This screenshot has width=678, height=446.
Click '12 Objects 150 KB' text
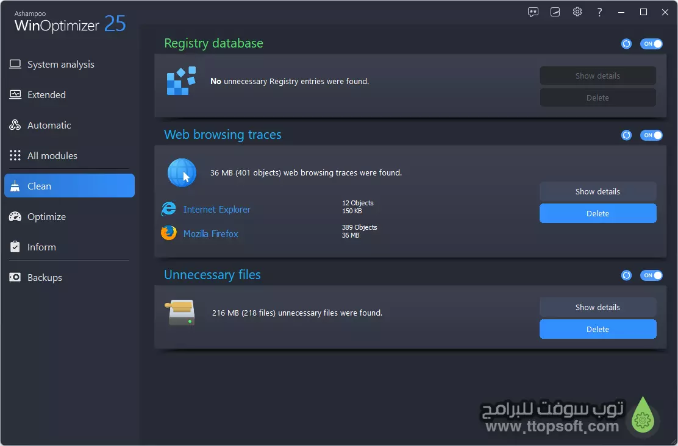(357, 207)
